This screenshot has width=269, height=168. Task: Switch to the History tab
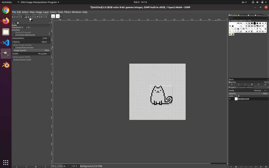point(259,15)
